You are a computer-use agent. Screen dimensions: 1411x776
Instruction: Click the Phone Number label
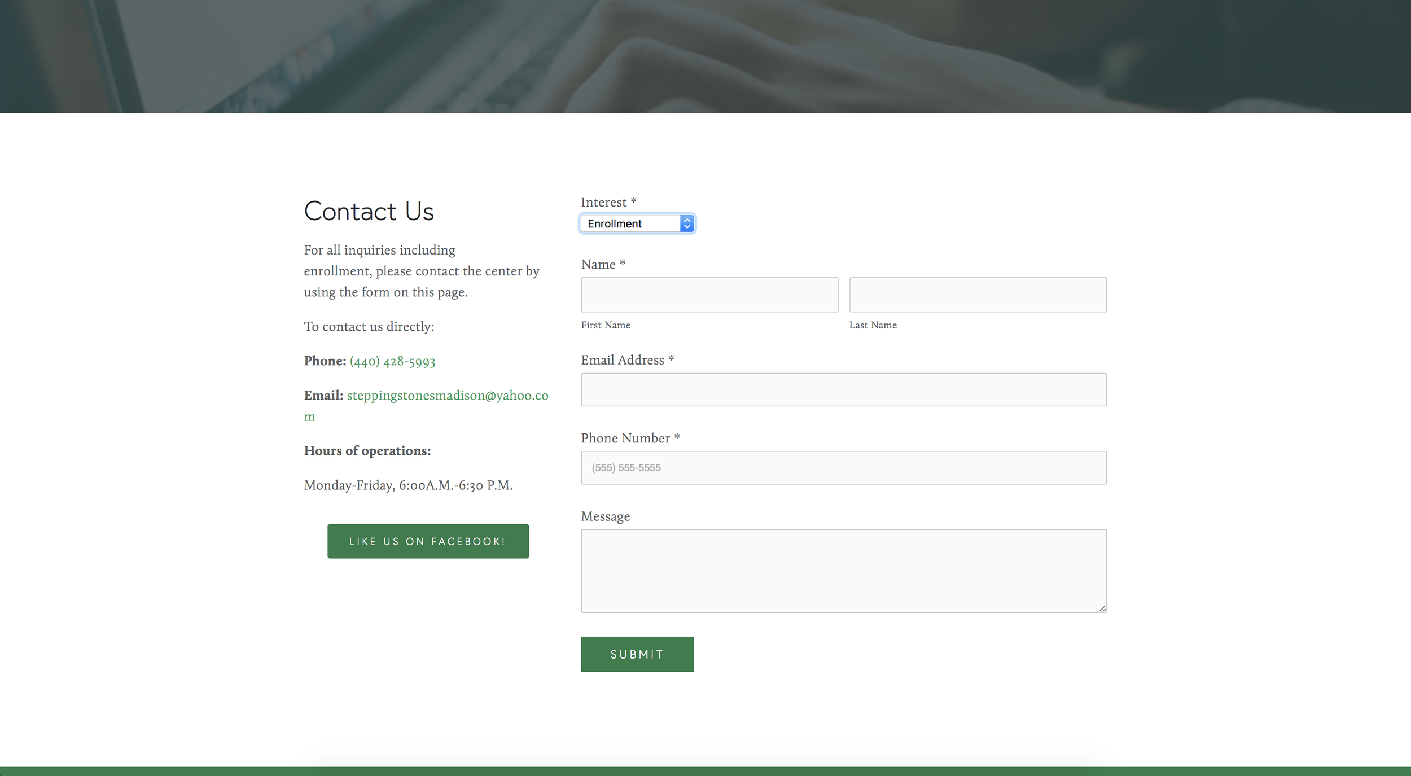click(625, 439)
